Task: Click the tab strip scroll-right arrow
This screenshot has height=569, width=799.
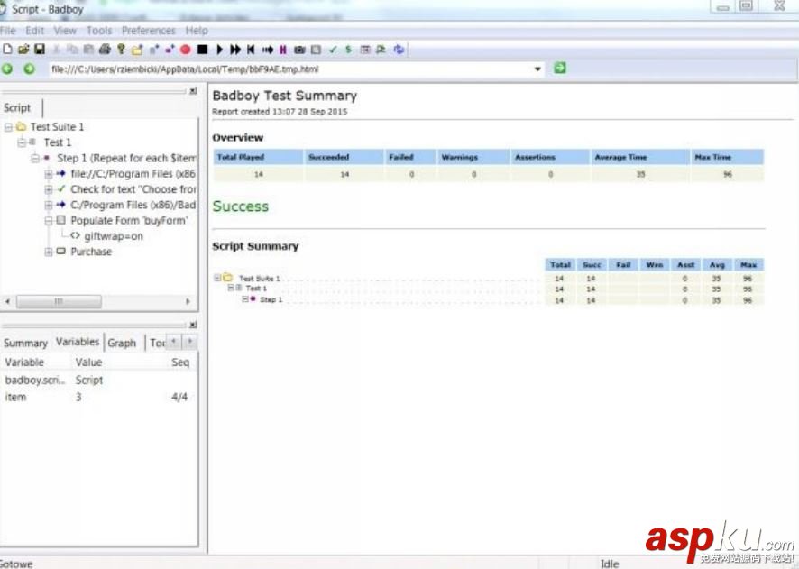Action: point(189,341)
